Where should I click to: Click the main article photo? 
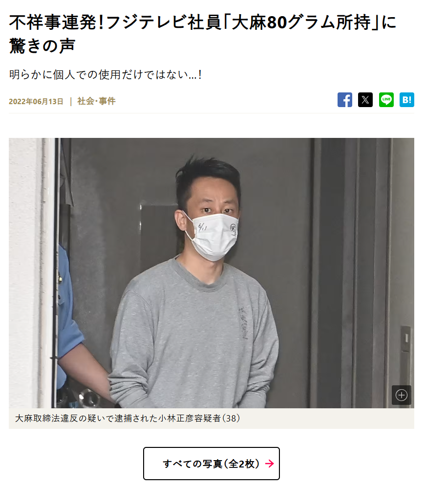[212, 273]
